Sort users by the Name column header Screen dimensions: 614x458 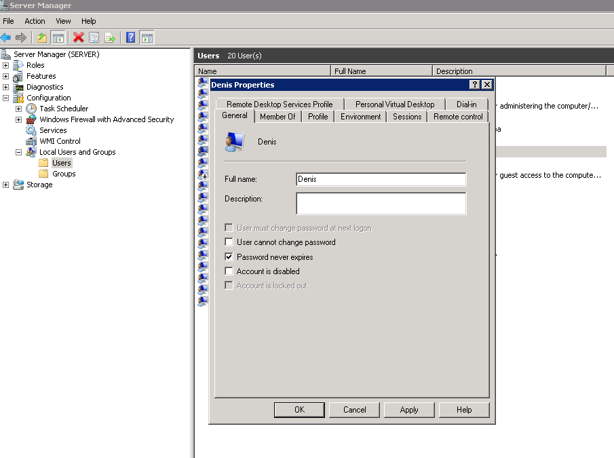[x=263, y=71]
